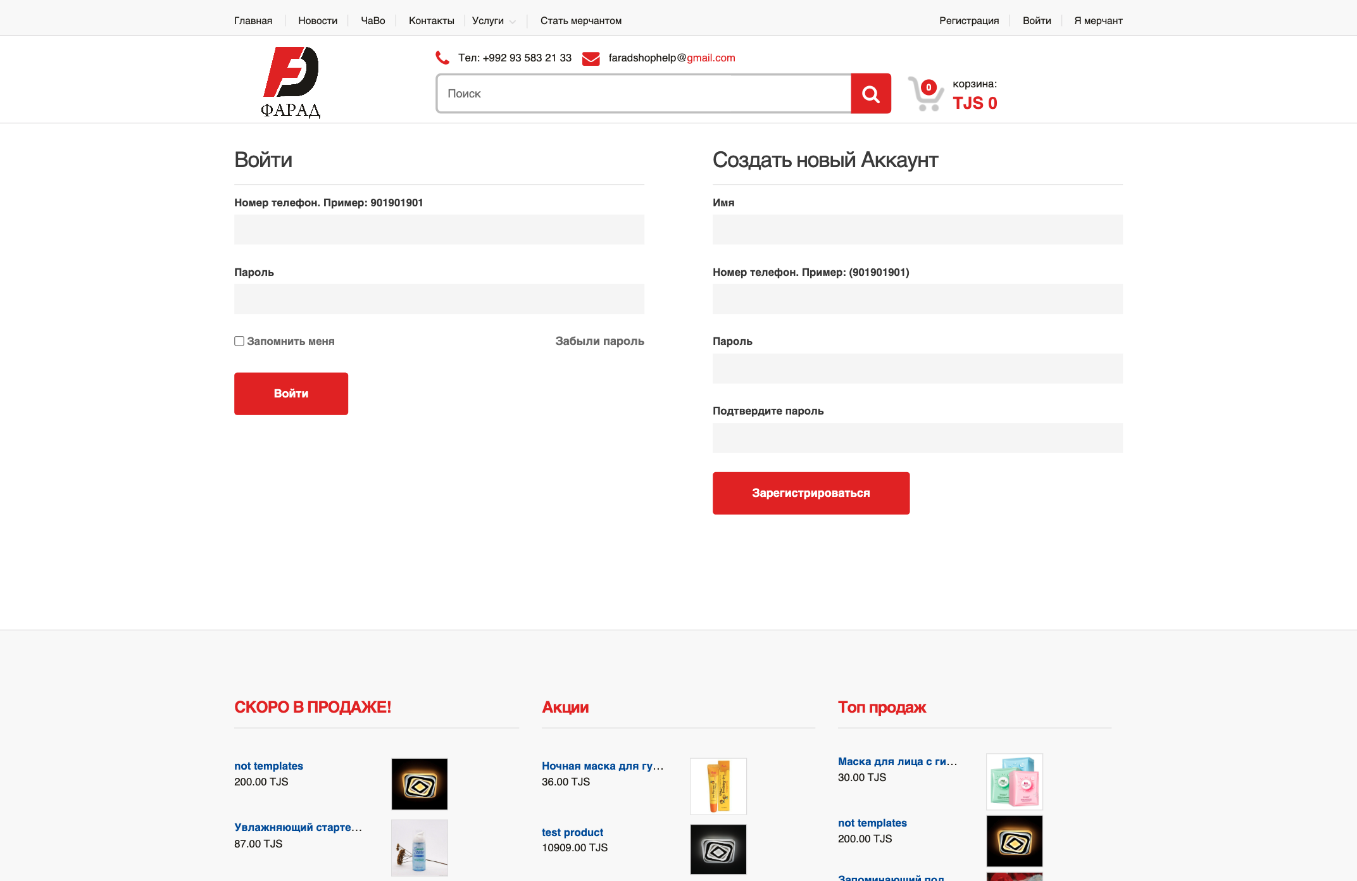The height and width of the screenshot is (881, 1357).
Task: Focus login Пароль field
Action: coord(439,299)
